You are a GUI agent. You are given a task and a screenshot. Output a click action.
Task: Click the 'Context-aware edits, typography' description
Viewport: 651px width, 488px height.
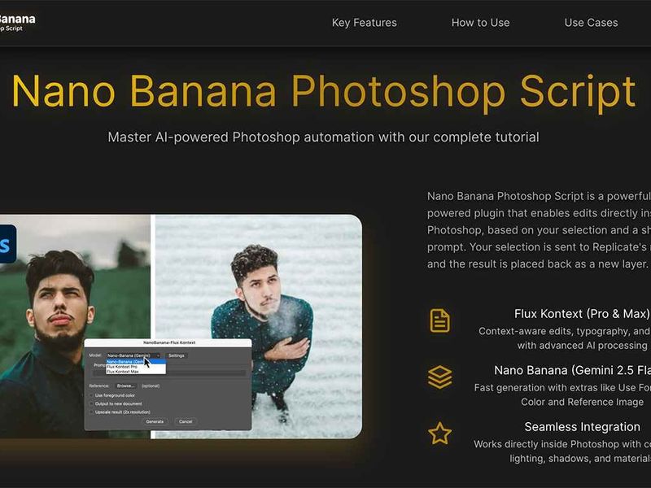[x=565, y=338]
